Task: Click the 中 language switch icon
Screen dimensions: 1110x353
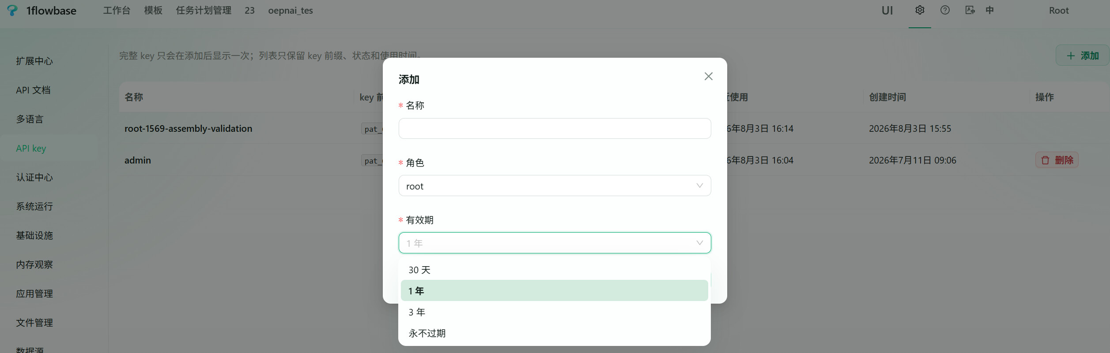Action: tap(989, 10)
